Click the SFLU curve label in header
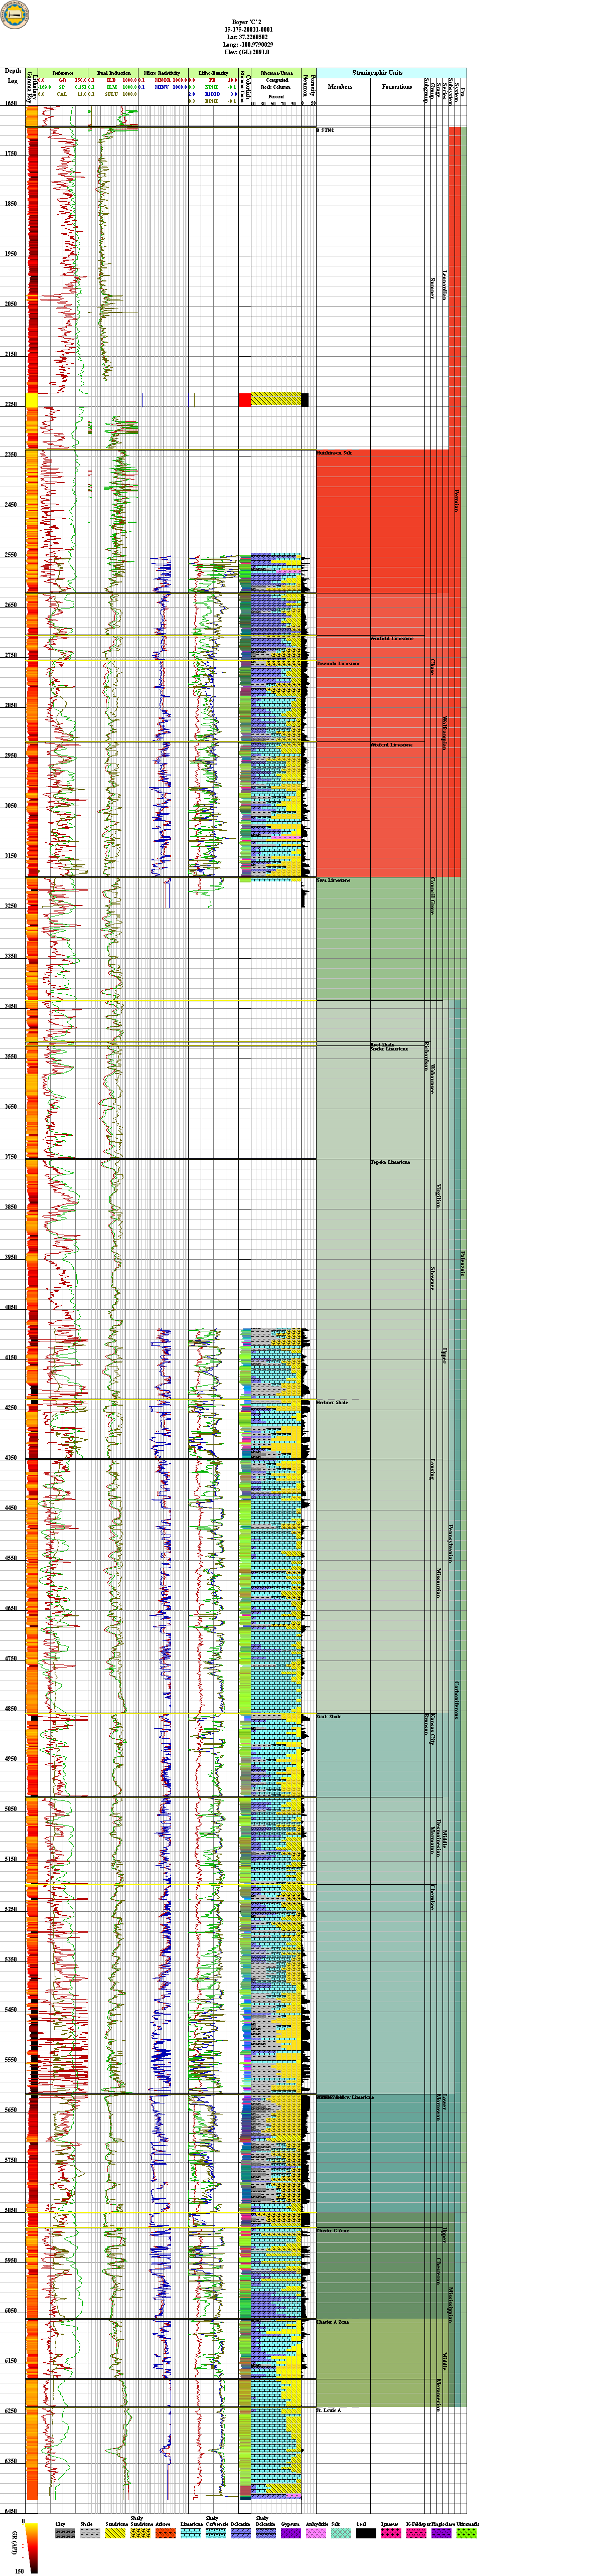This screenshot has width=592, height=2576. tap(111, 94)
